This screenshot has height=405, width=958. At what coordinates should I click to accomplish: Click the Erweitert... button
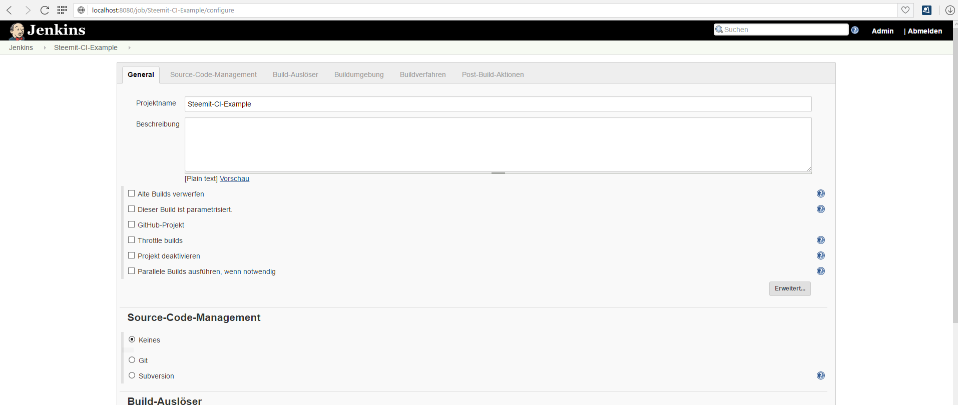point(790,288)
